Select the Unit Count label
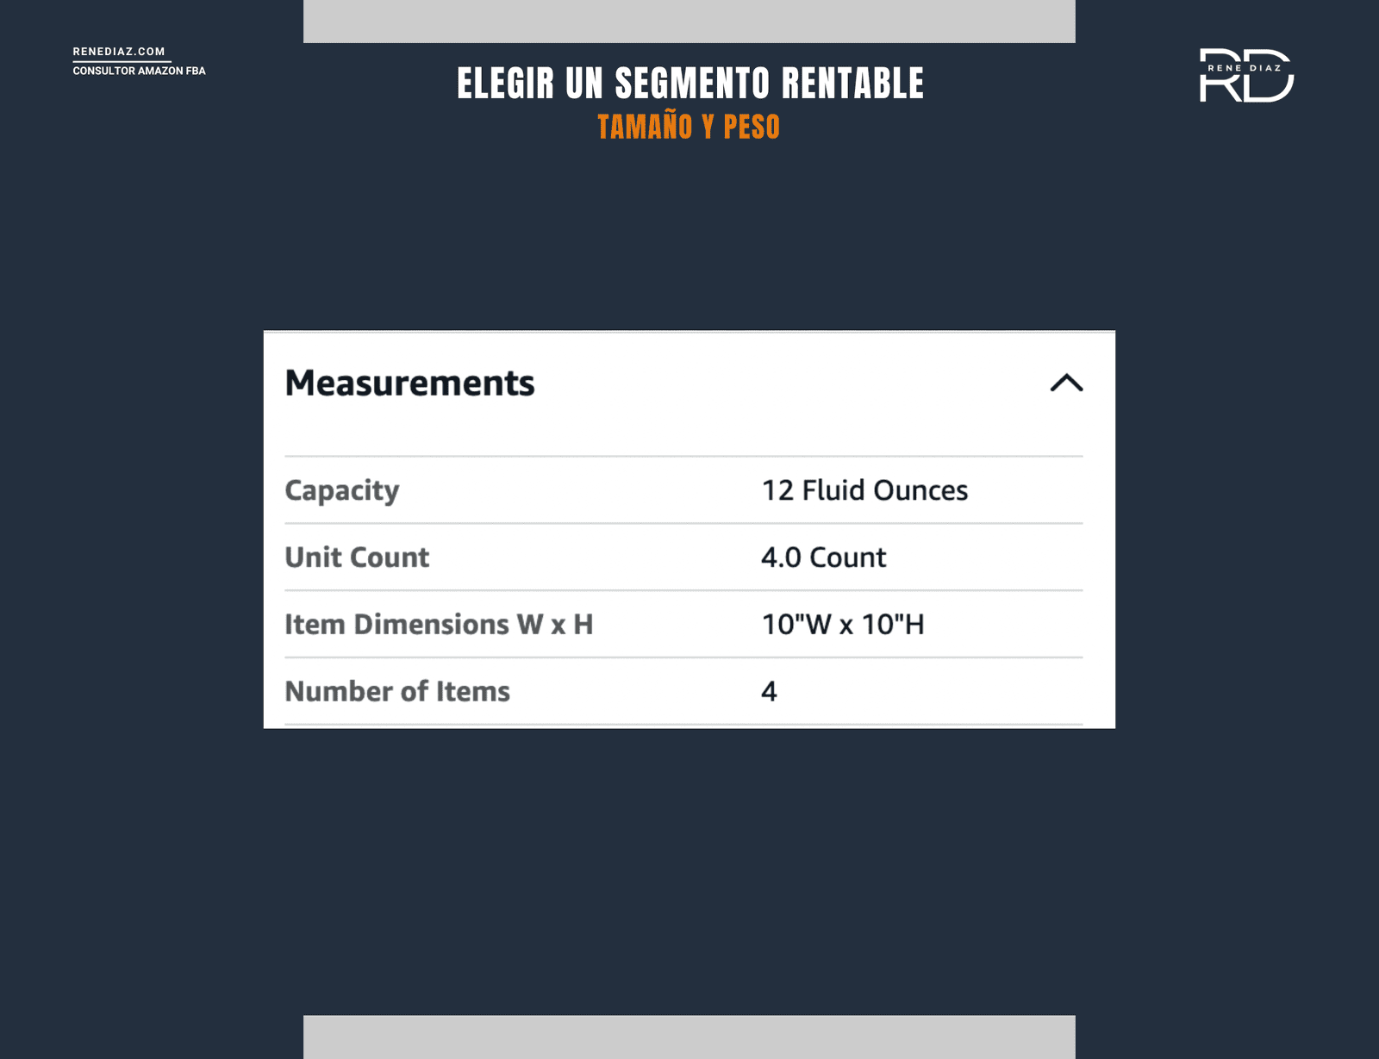The height and width of the screenshot is (1059, 1379). 357,558
